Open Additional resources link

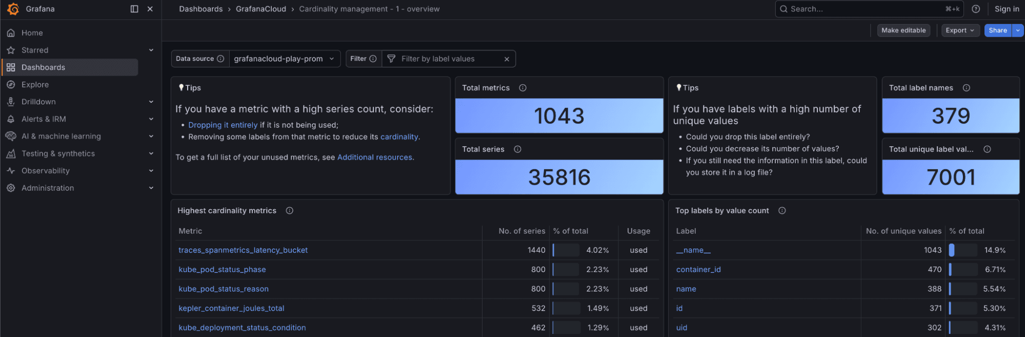tap(375, 157)
